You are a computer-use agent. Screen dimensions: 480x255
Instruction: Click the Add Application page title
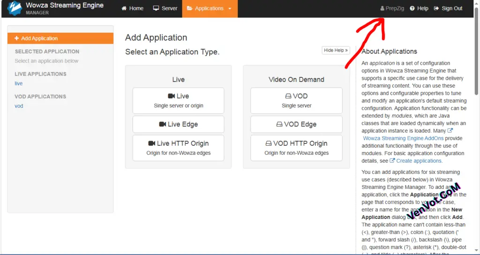point(156,37)
